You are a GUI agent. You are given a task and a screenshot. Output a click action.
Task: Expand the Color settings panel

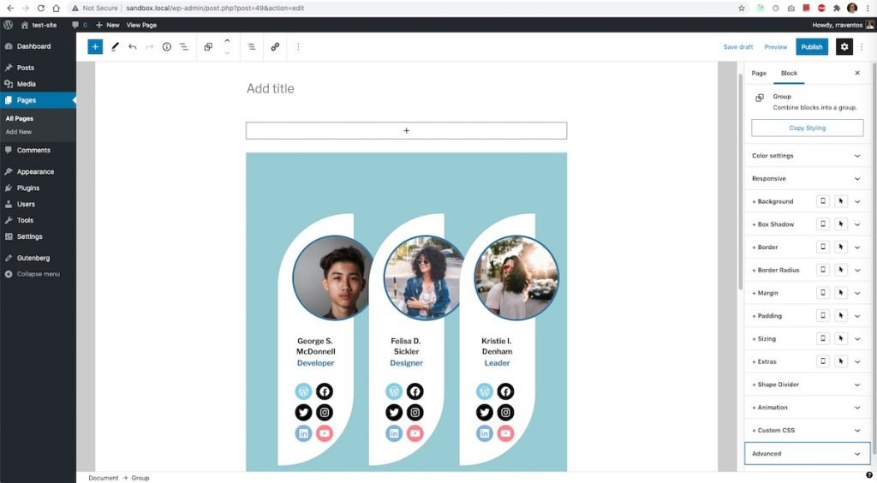(x=807, y=155)
